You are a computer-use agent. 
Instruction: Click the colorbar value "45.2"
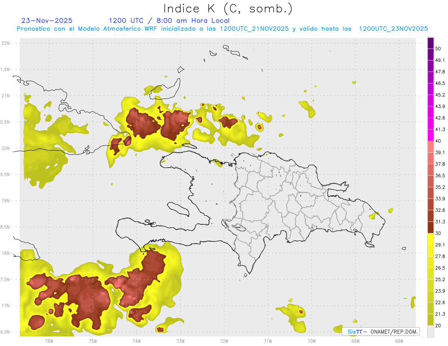[x=440, y=95]
